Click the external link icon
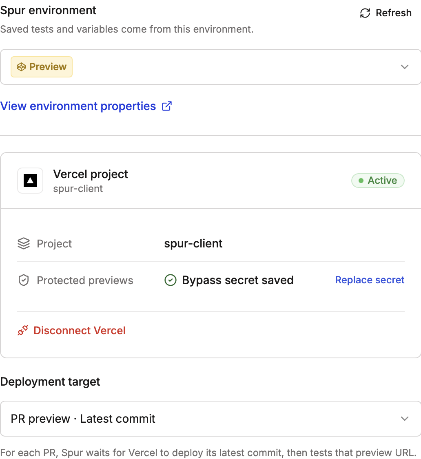 point(167,106)
